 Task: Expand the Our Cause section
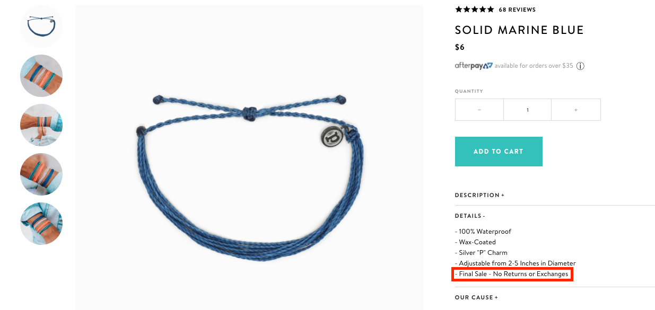476,297
